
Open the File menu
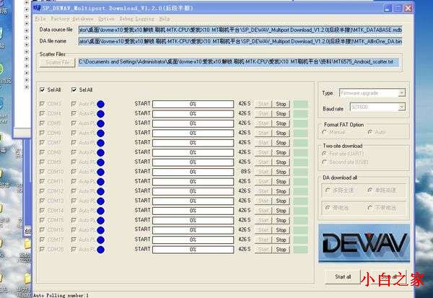click(x=40, y=19)
